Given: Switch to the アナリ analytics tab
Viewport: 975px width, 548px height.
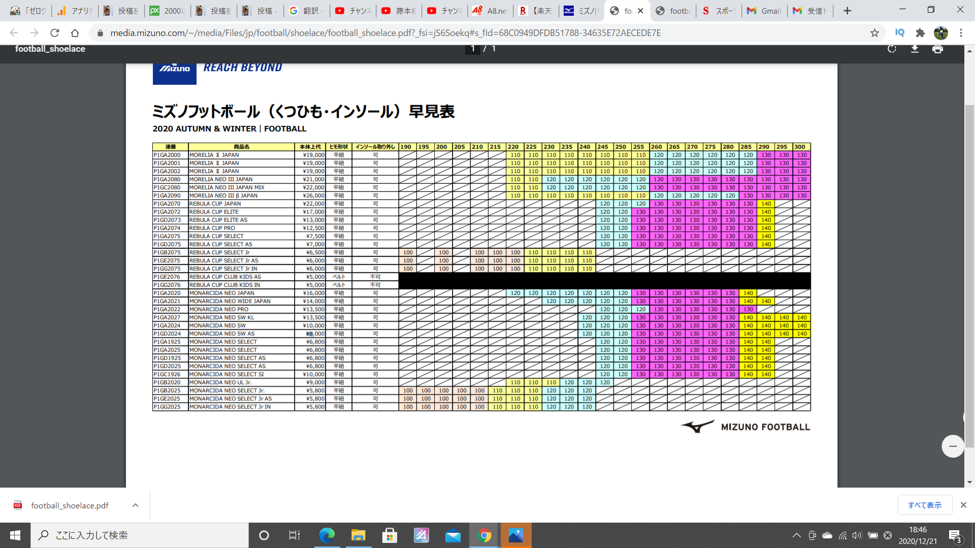Looking at the screenshot, I should 75,11.
